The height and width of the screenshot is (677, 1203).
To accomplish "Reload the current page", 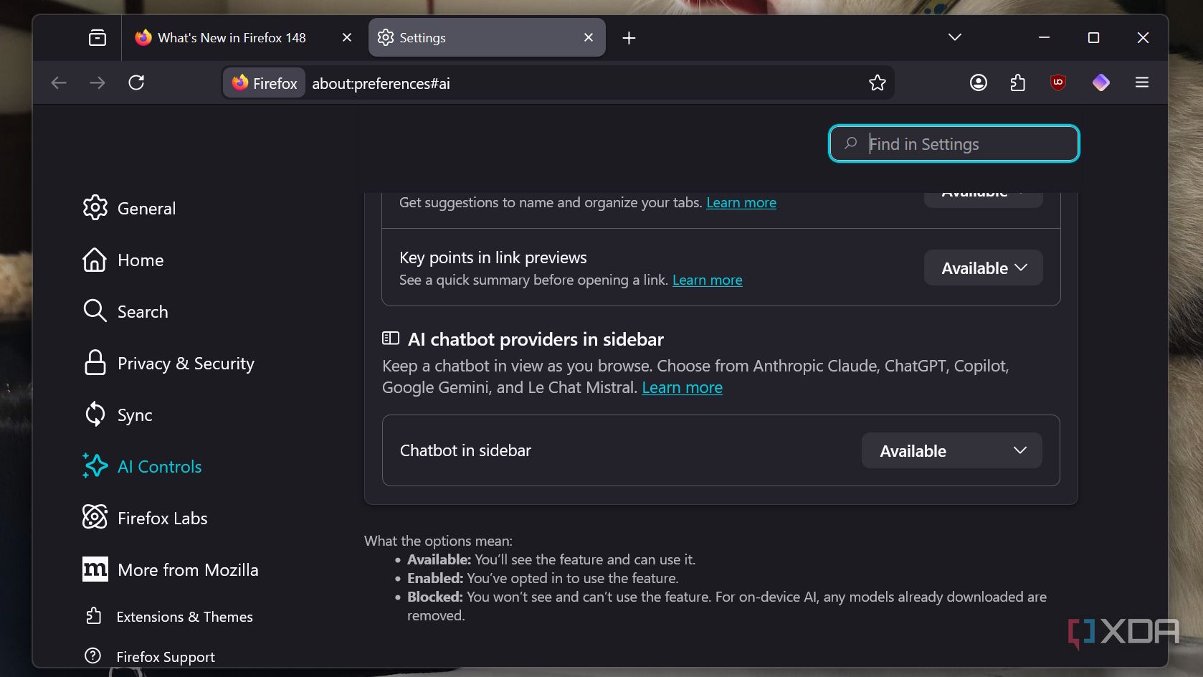I will click(136, 83).
